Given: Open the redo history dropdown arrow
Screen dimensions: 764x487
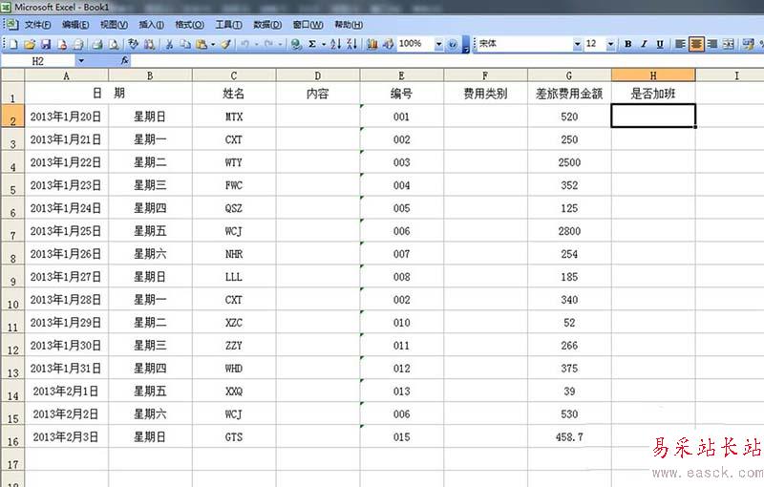Looking at the screenshot, I should (280, 44).
